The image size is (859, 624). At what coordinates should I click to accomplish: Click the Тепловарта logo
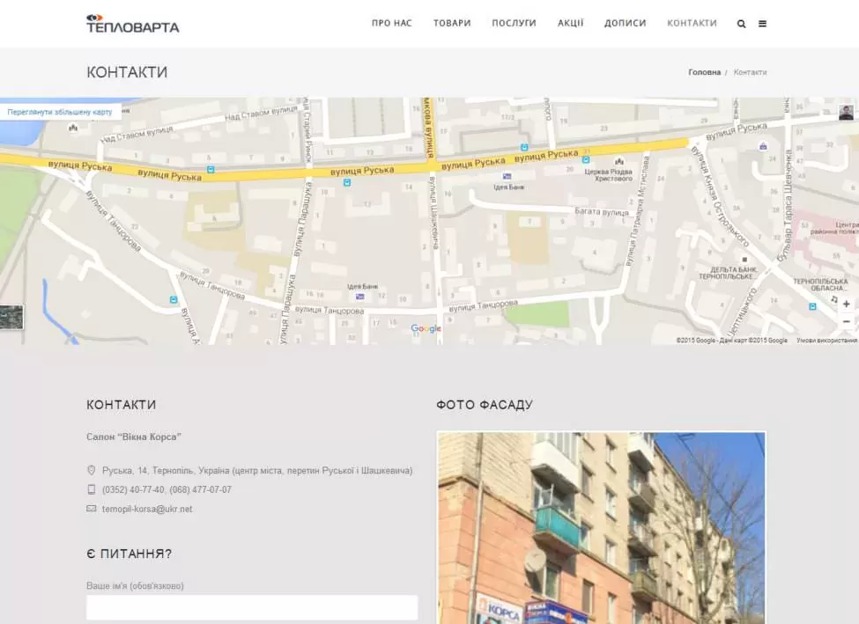tap(132, 24)
